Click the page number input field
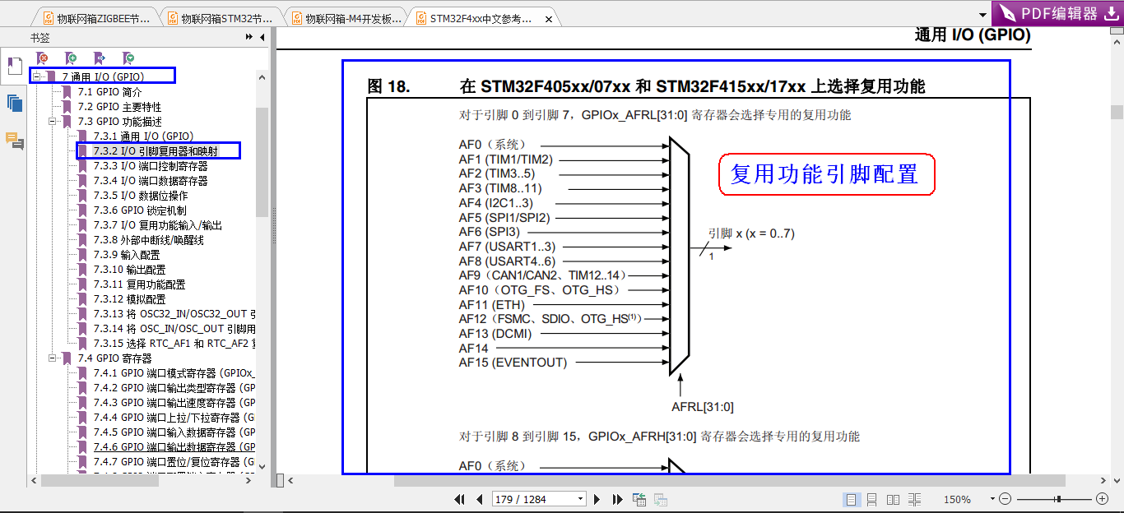 click(x=539, y=499)
